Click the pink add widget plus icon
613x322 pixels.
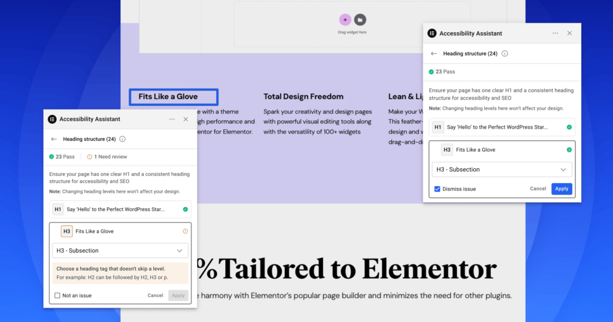[345, 20]
